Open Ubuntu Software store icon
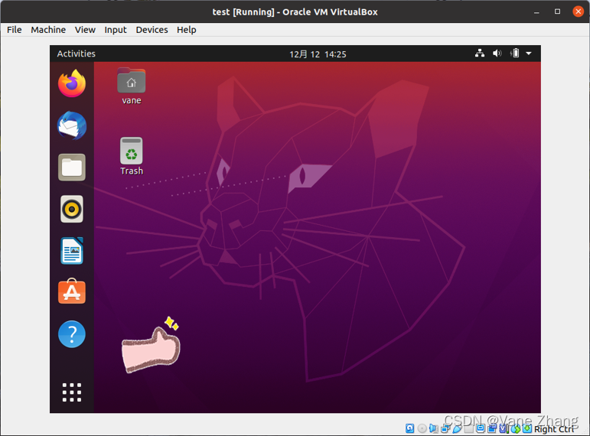The image size is (590, 436). (x=72, y=291)
